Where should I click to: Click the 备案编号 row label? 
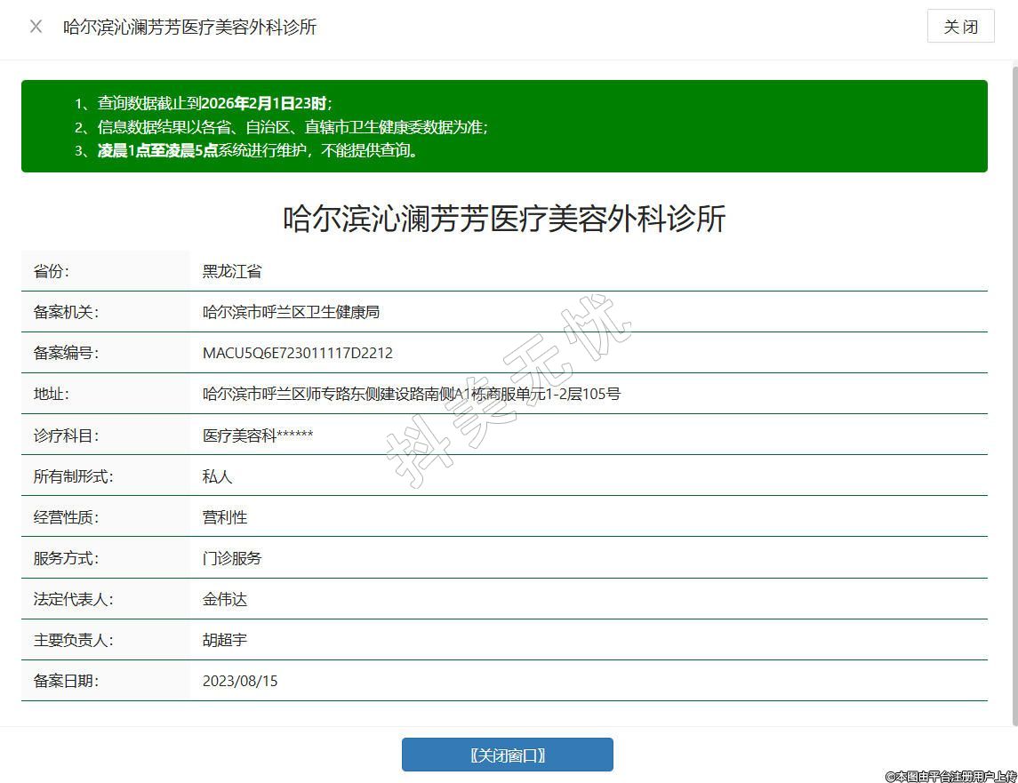65,354
